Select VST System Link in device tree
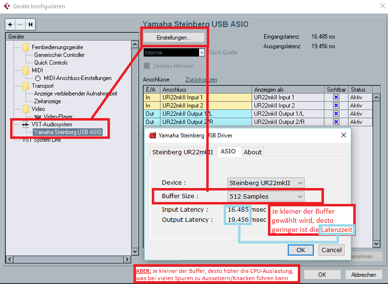 pos(41,140)
